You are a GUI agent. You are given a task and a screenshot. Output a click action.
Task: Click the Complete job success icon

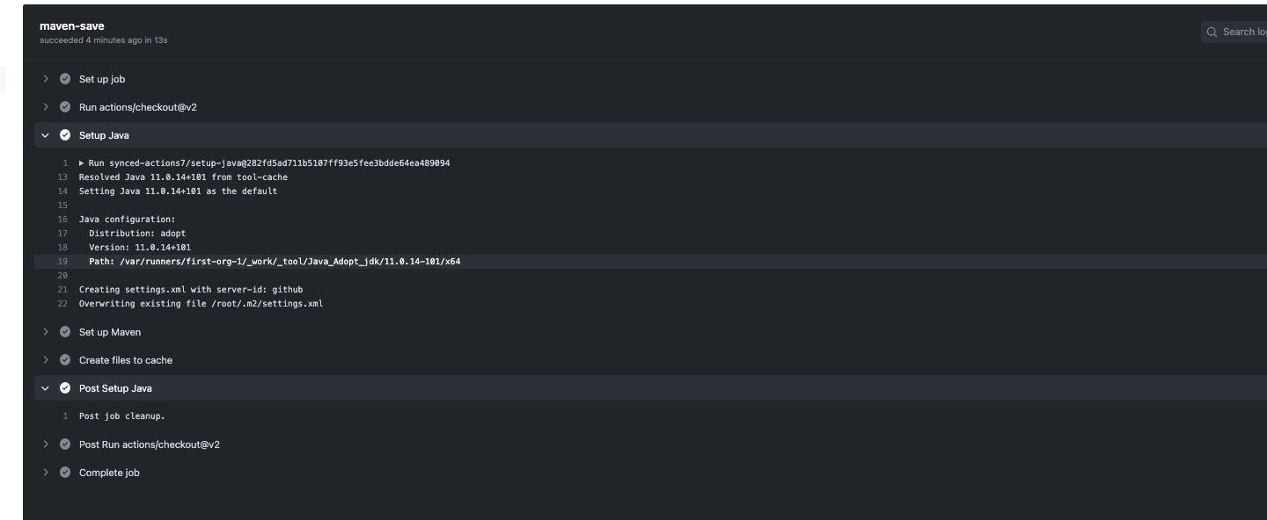[x=65, y=473]
